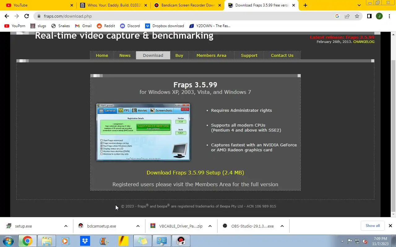Open the Snakes bookmark
The image size is (396, 247).
pyautogui.click(x=60, y=26)
